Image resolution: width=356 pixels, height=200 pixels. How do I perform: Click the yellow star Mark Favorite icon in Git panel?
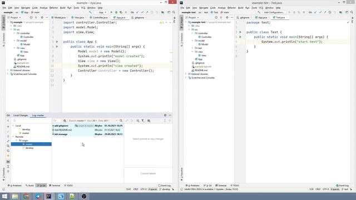[8, 156]
